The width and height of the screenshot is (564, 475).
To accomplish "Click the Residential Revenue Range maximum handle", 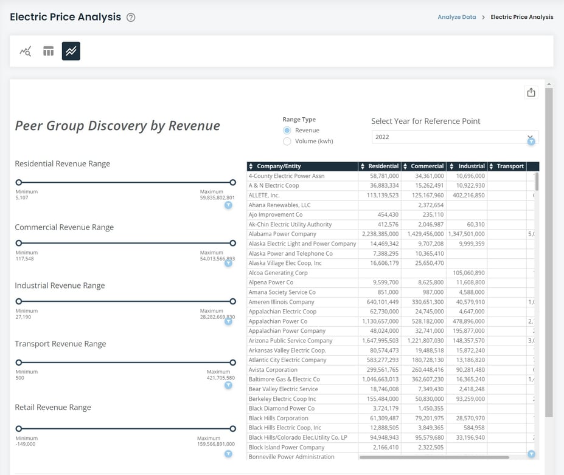I will point(233,182).
